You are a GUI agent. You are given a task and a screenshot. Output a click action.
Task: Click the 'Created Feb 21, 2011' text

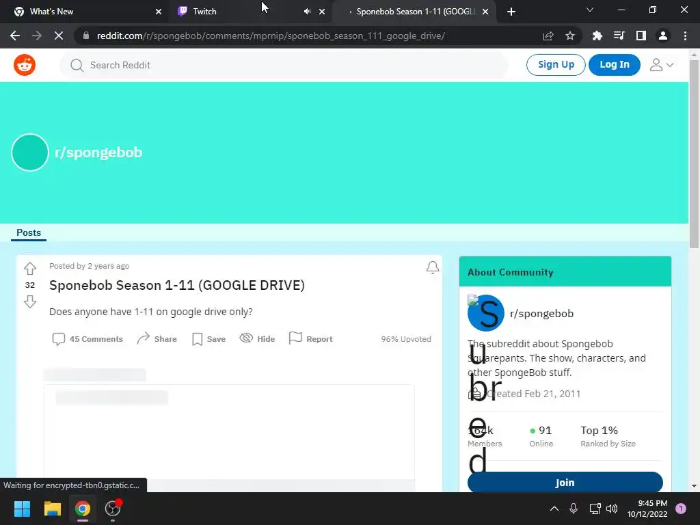coord(533,394)
